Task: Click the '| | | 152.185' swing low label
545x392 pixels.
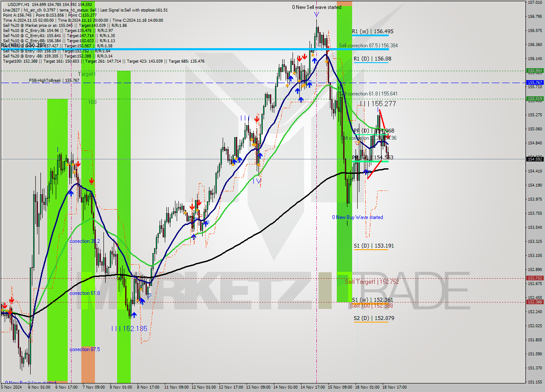Action: point(129,329)
